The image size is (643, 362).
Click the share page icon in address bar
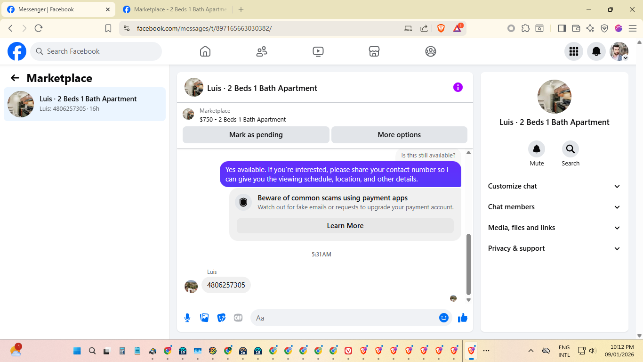click(x=424, y=28)
